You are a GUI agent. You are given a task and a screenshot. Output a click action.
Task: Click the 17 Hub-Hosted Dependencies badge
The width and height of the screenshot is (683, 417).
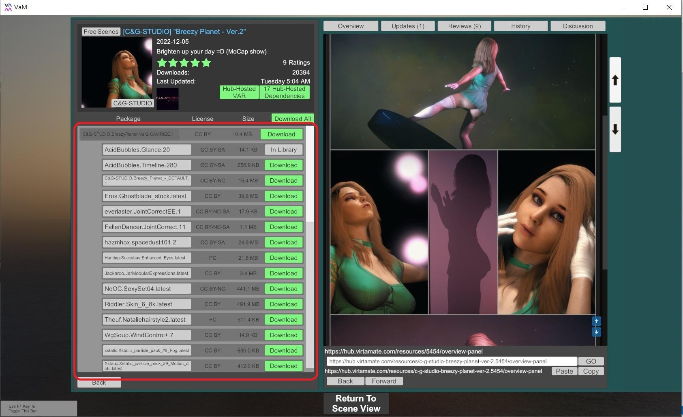pos(284,92)
